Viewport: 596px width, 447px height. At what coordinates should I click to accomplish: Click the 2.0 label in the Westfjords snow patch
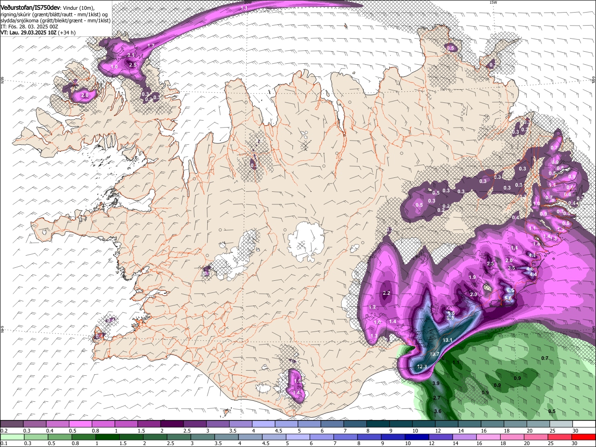85,95
